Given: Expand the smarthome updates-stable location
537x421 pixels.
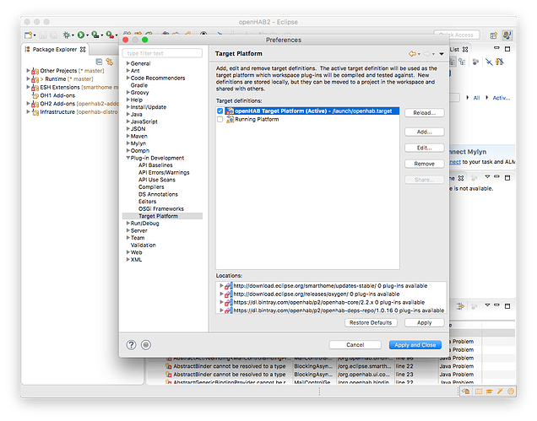Looking at the screenshot, I should (x=221, y=286).
